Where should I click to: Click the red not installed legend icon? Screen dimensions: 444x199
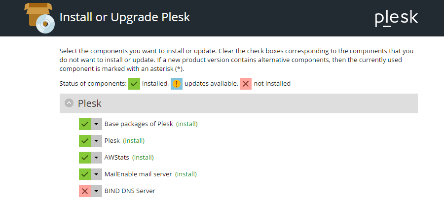point(246,84)
